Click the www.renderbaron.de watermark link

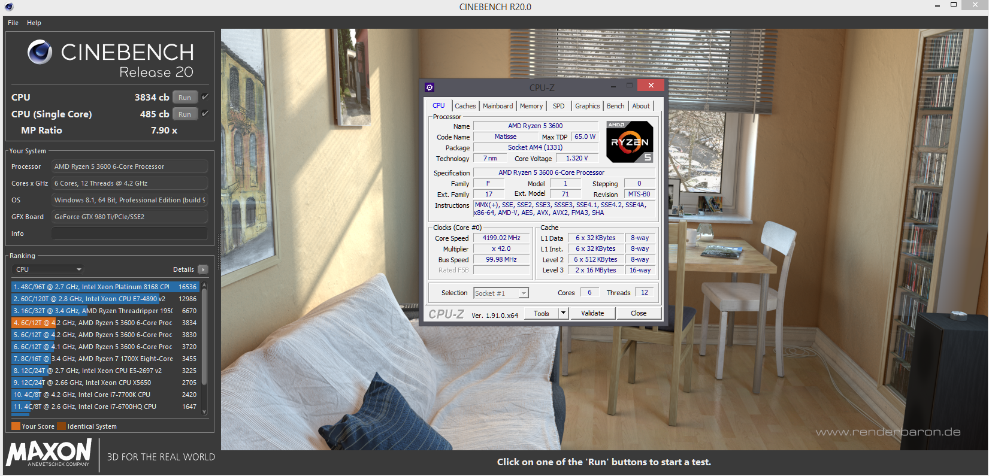(888, 432)
